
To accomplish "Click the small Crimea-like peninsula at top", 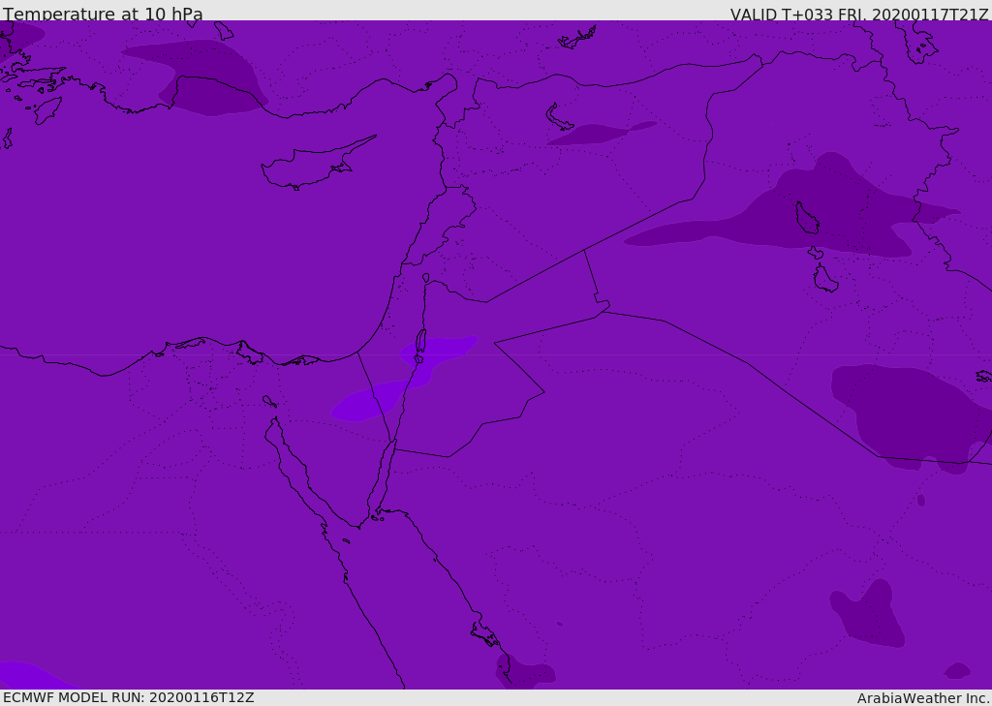I will pyautogui.click(x=577, y=38).
